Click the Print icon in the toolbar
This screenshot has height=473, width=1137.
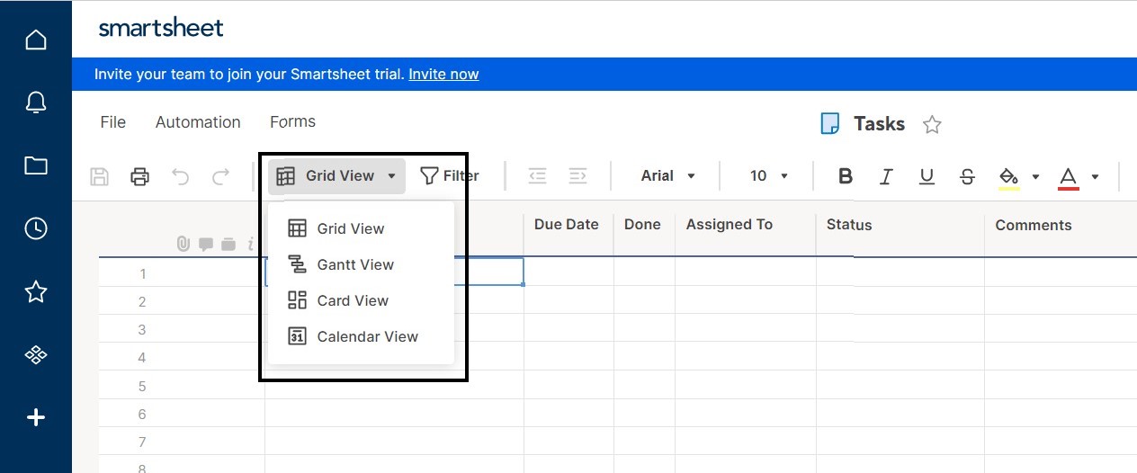[139, 176]
